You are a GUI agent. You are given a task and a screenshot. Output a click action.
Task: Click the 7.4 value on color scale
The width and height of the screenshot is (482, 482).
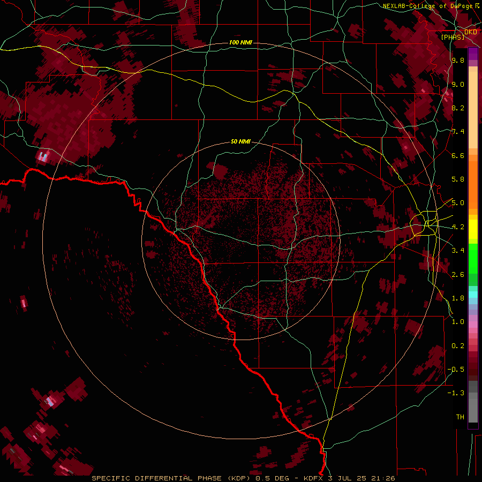coord(458,132)
